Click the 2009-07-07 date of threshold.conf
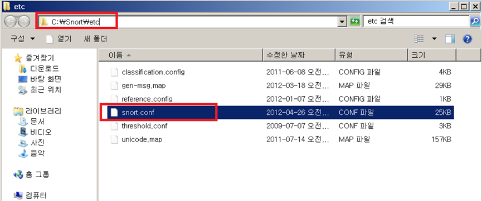Viewport: 482px width, 201px height. coord(298,126)
